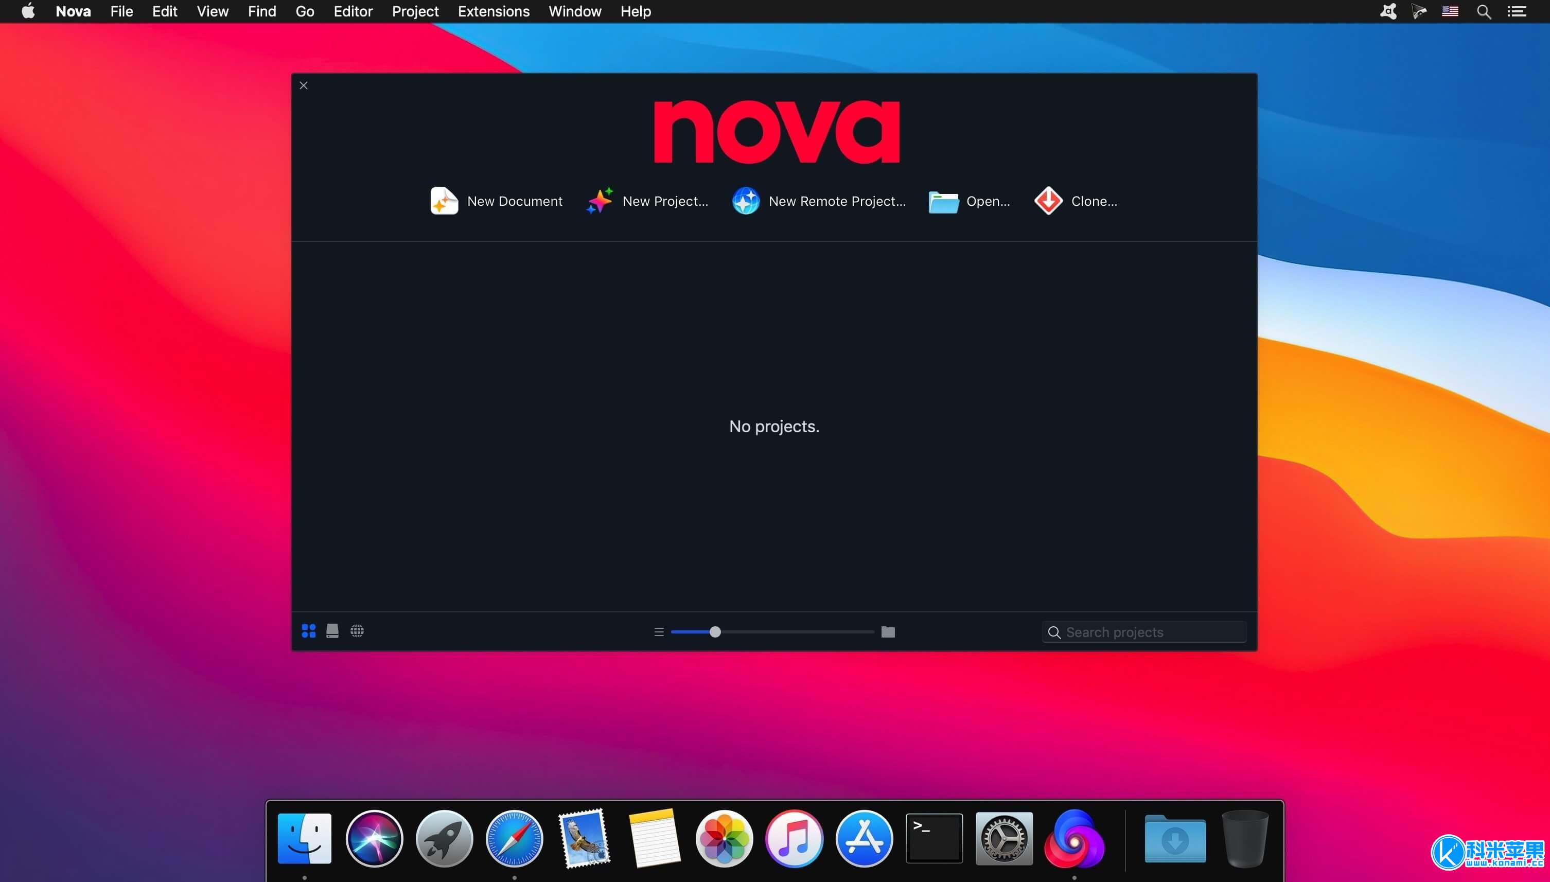The width and height of the screenshot is (1550, 882).
Task: Switch to grid view of all projects
Action: (x=308, y=631)
